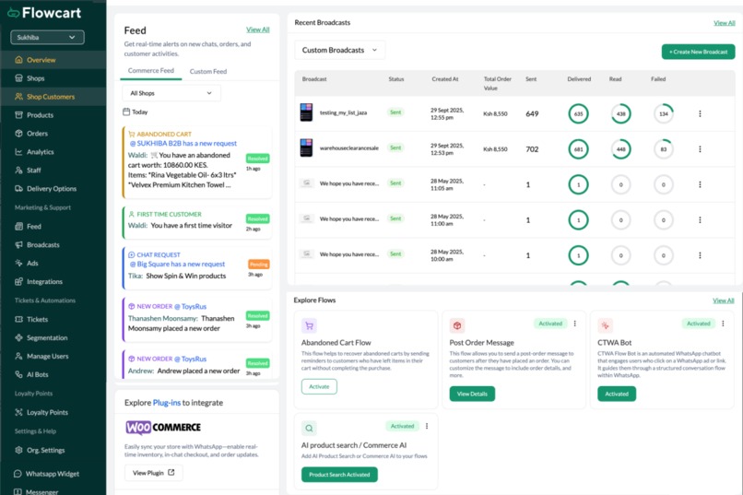Open the SUKHIBA B2B abandoned cart feed item
The height and width of the screenshot is (495, 743).
pyautogui.click(x=197, y=162)
